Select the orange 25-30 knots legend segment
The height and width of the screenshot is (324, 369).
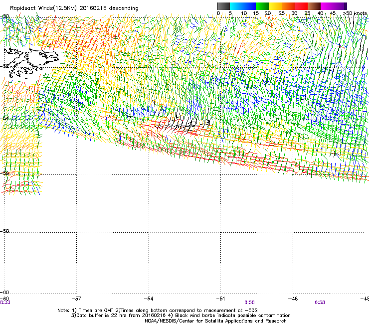[288, 6]
